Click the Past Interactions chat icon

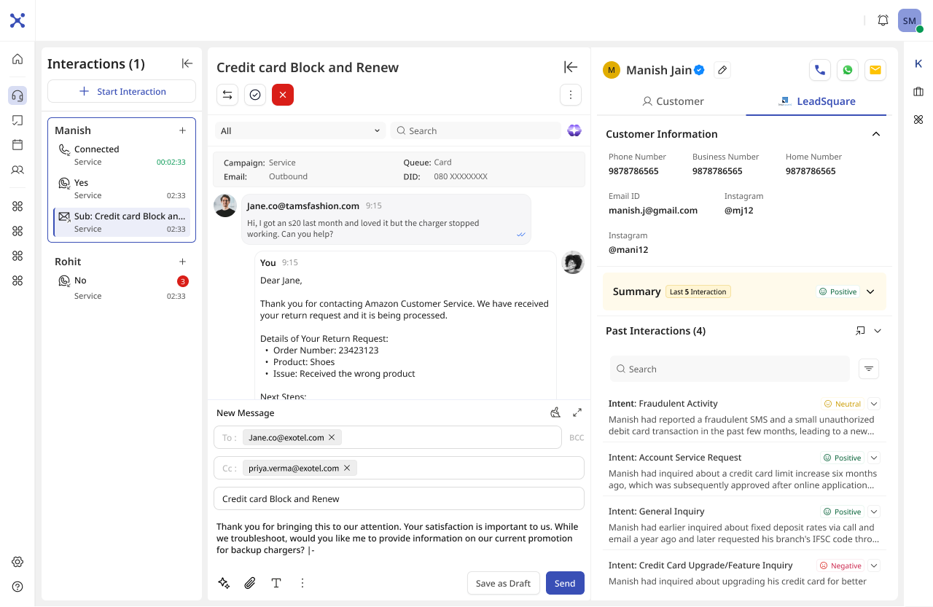(860, 331)
